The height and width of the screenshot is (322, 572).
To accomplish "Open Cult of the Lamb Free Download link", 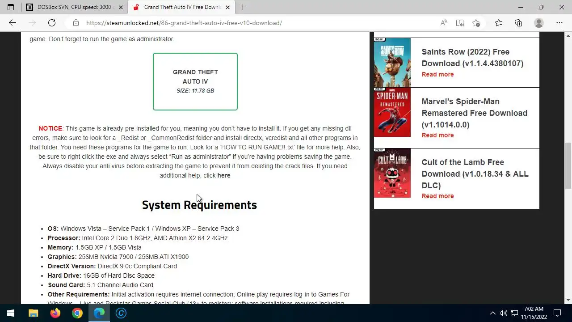I will click(475, 174).
